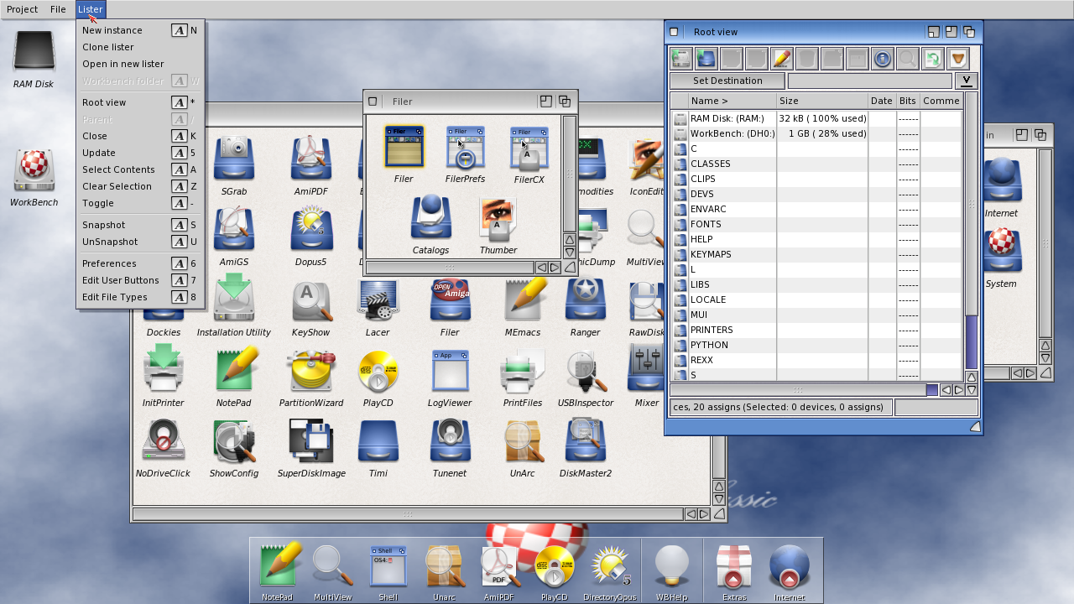Launch the Thumber icon in Filer window
The image size is (1074, 604).
pos(498,225)
